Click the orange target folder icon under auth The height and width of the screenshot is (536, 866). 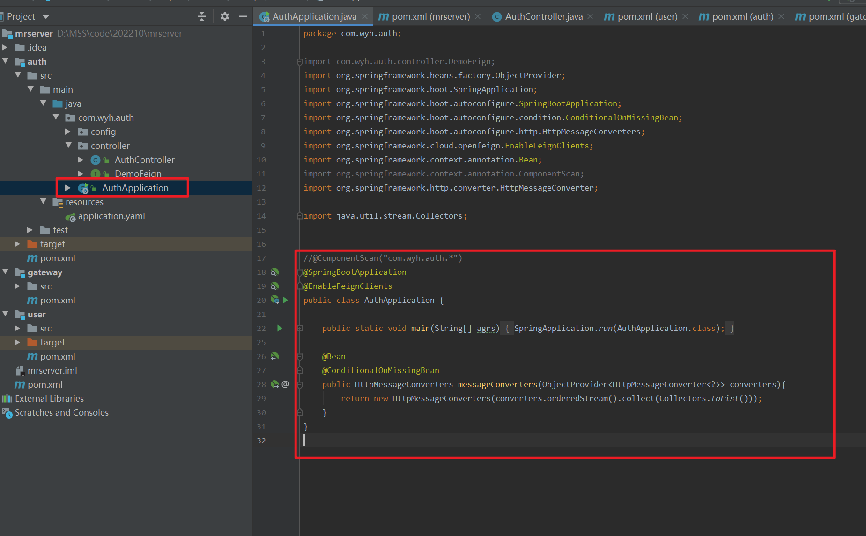click(x=32, y=244)
